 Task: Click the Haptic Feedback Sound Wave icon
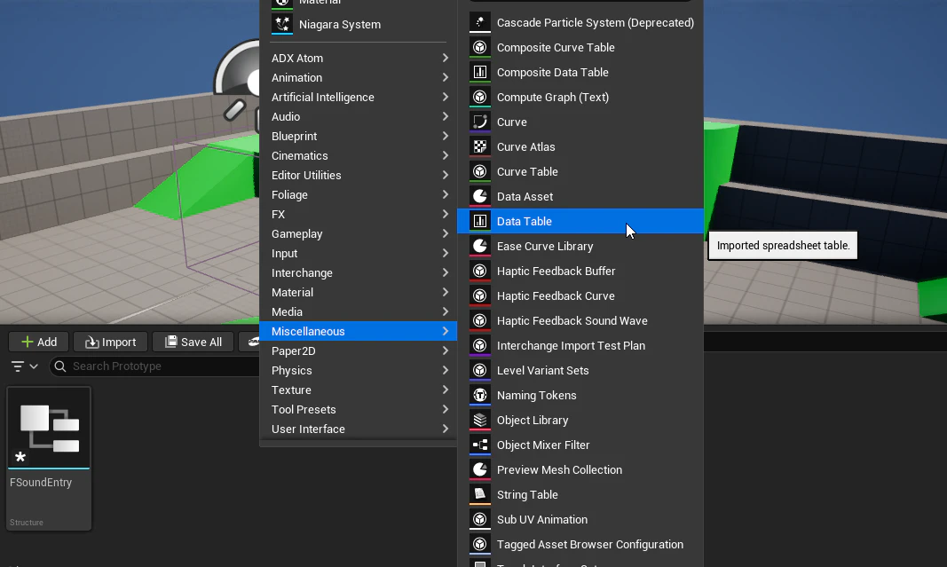479,320
